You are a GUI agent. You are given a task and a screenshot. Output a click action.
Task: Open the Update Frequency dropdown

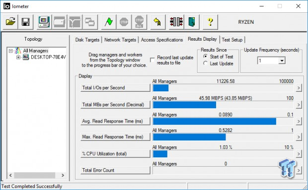click(x=282, y=61)
